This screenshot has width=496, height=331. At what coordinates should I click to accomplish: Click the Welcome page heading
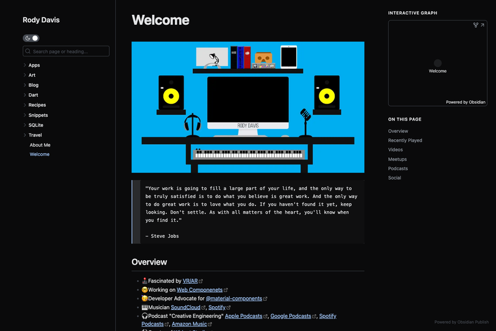[161, 20]
